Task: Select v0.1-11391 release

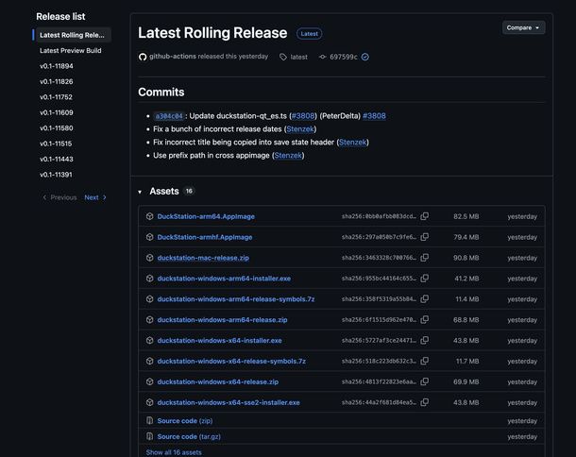Action: pos(56,175)
